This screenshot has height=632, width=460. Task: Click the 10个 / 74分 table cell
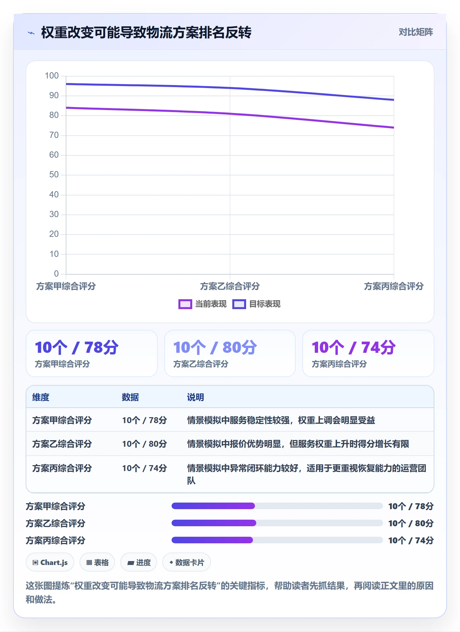click(x=145, y=468)
